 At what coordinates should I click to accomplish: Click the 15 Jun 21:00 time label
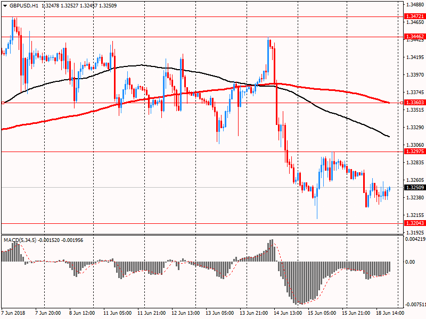pyautogui.click(x=356, y=313)
